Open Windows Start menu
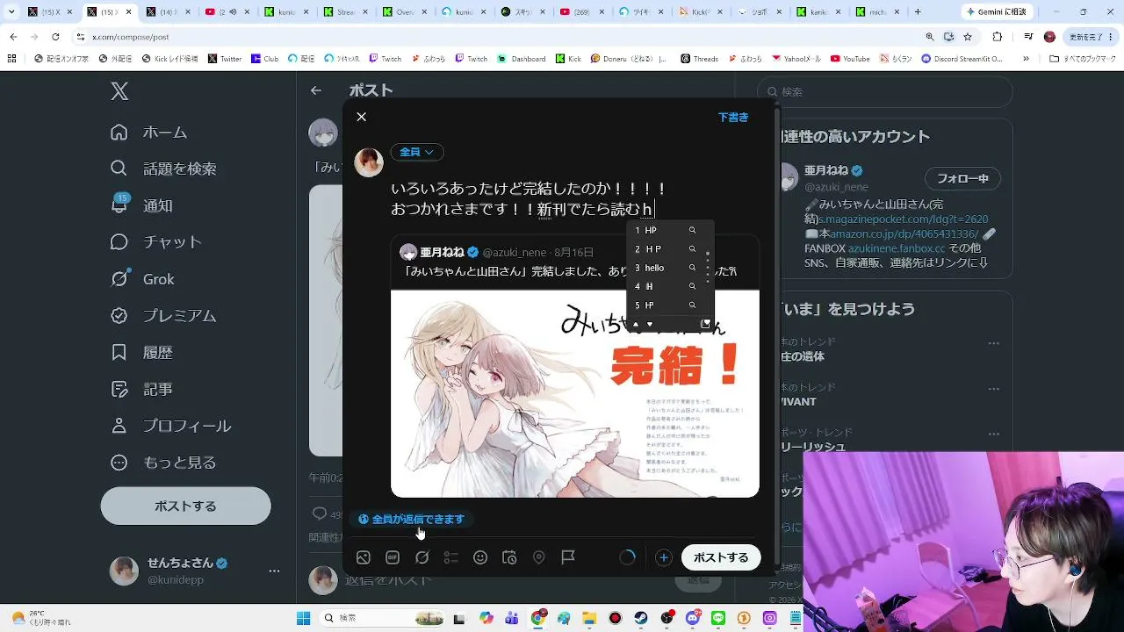This screenshot has width=1124, height=632. (x=303, y=618)
